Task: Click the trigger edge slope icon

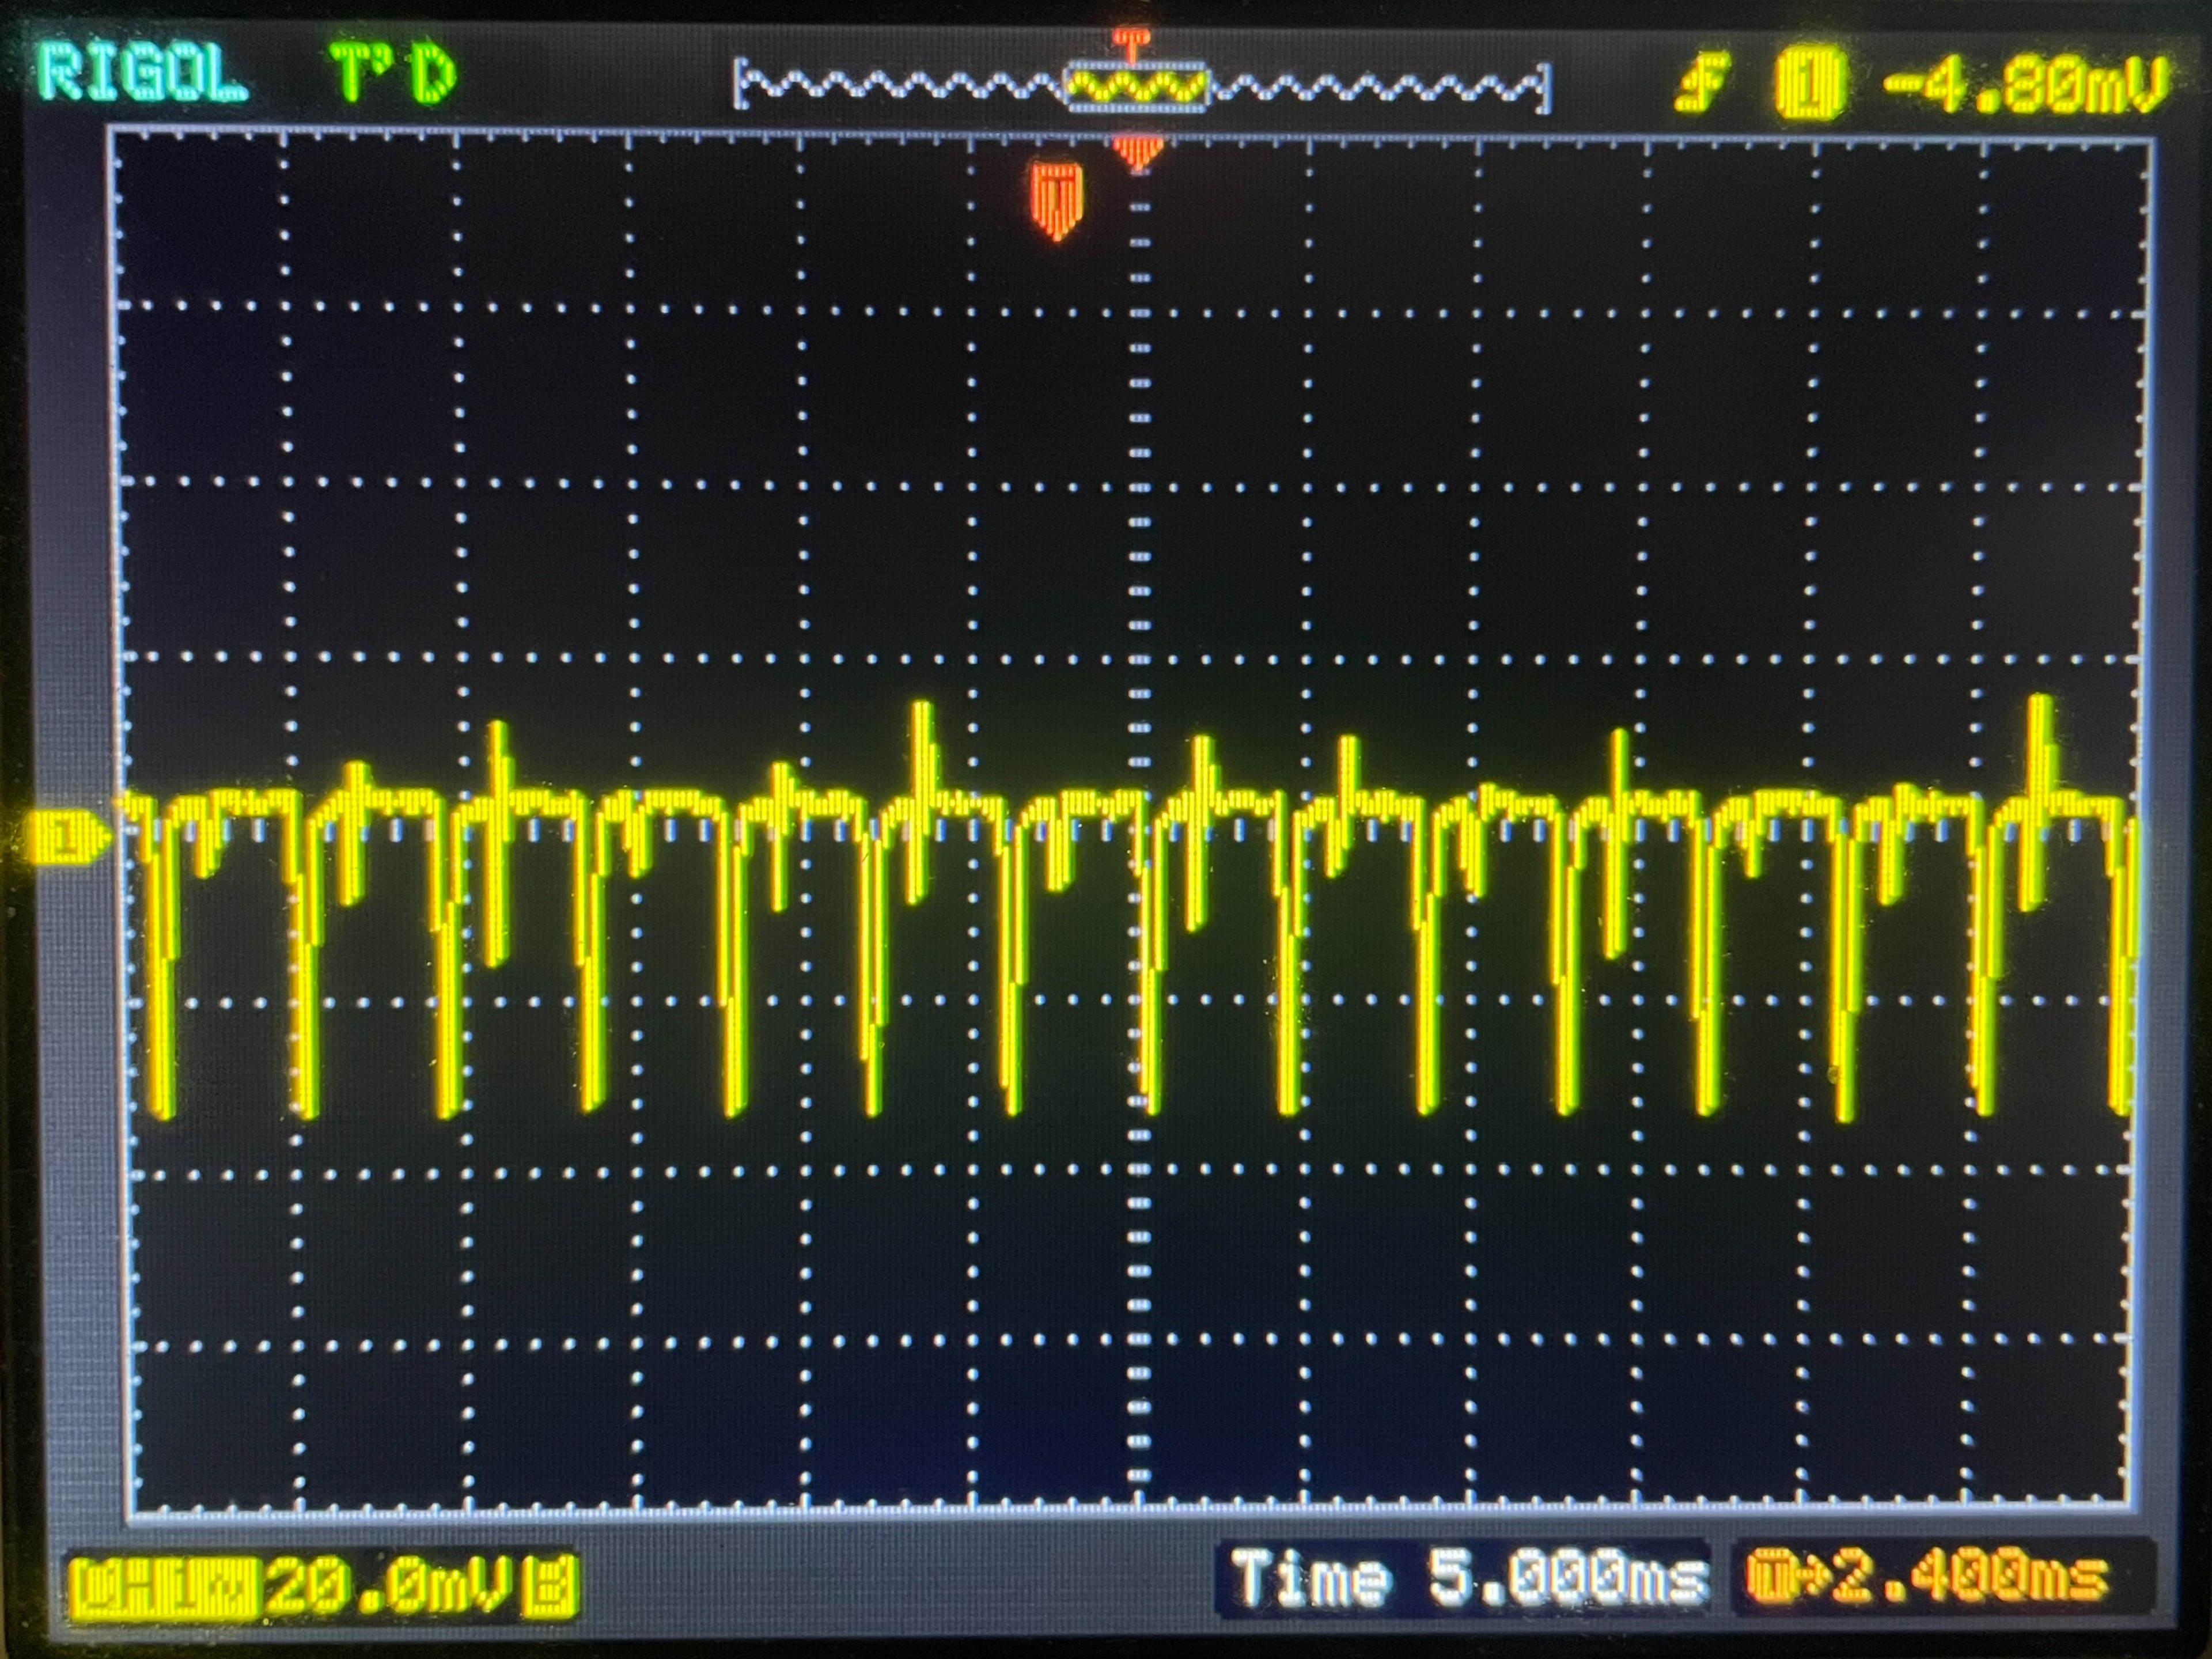Action: (x=1704, y=83)
